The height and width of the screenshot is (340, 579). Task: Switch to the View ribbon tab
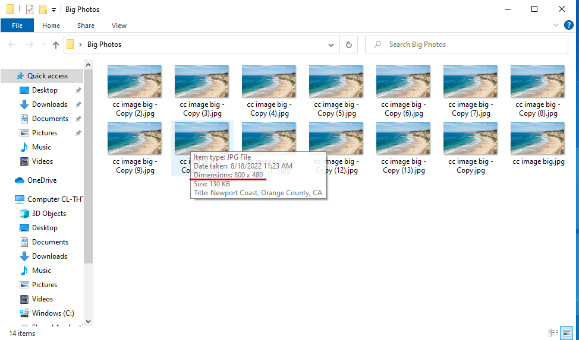pyautogui.click(x=119, y=26)
